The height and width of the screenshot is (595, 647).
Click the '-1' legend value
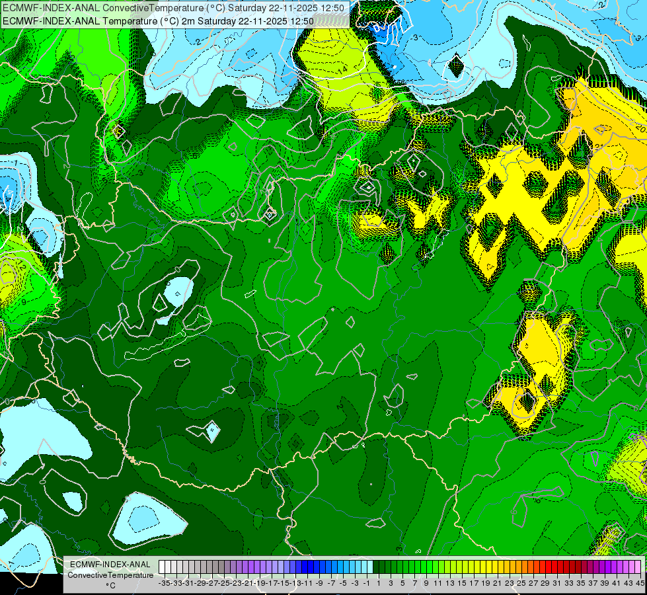click(x=367, y=584)
